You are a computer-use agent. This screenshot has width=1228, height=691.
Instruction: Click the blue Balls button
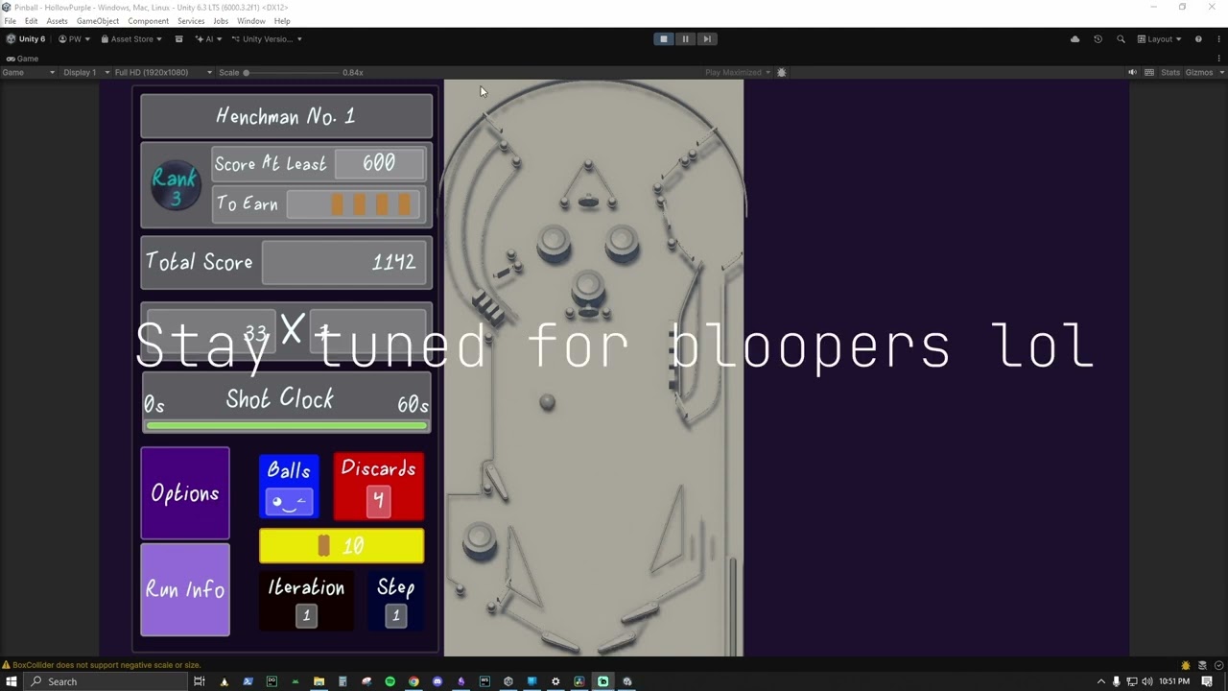point(289,487)
